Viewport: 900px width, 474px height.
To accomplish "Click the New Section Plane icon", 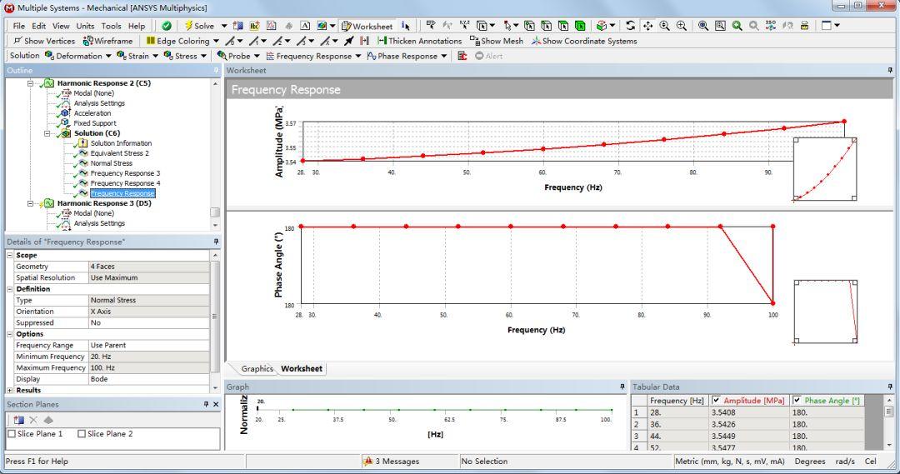I will click(18, 420).
